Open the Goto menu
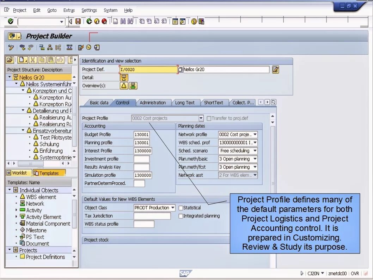This screenshot has height=280, width=373. click(x=52, y=10)
